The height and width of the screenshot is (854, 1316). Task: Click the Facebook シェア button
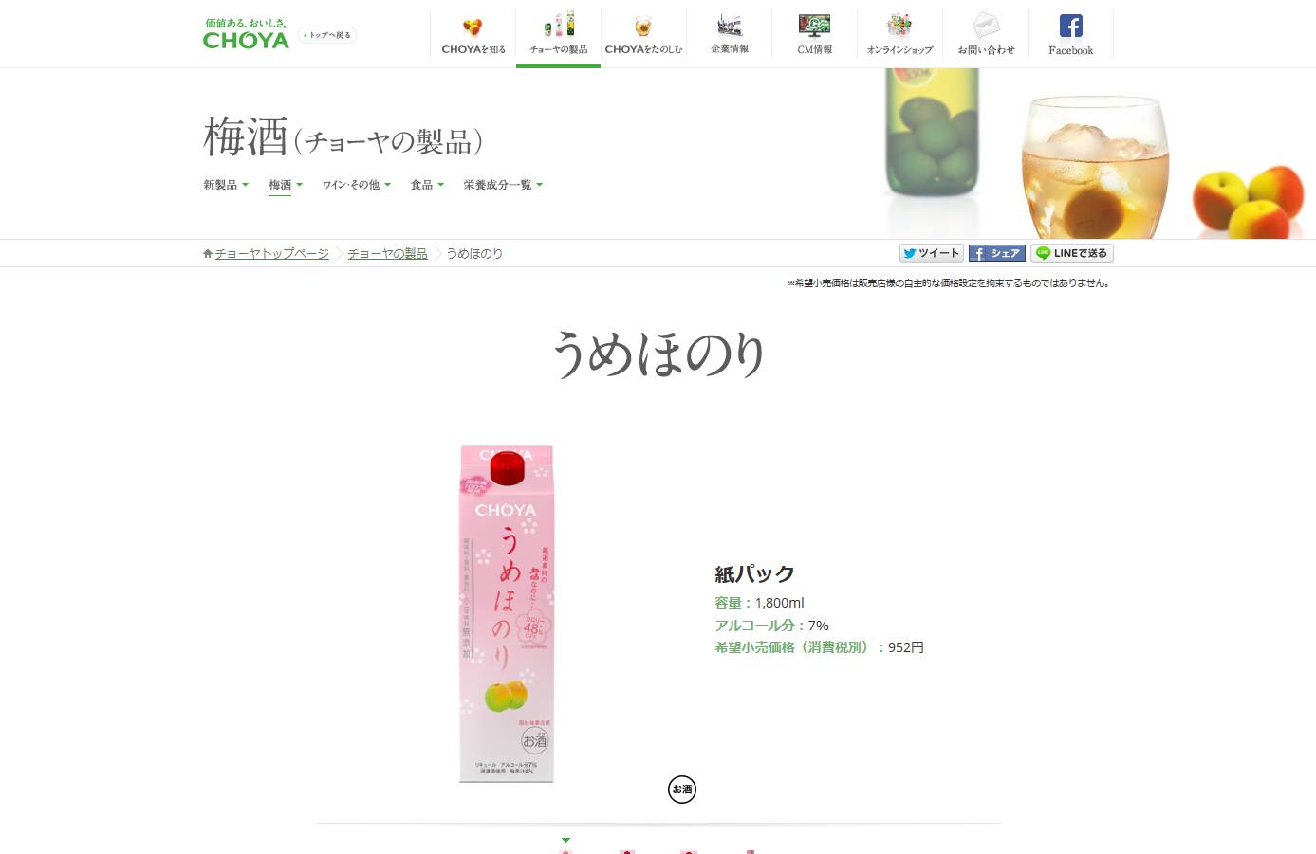tap(996, 253)
